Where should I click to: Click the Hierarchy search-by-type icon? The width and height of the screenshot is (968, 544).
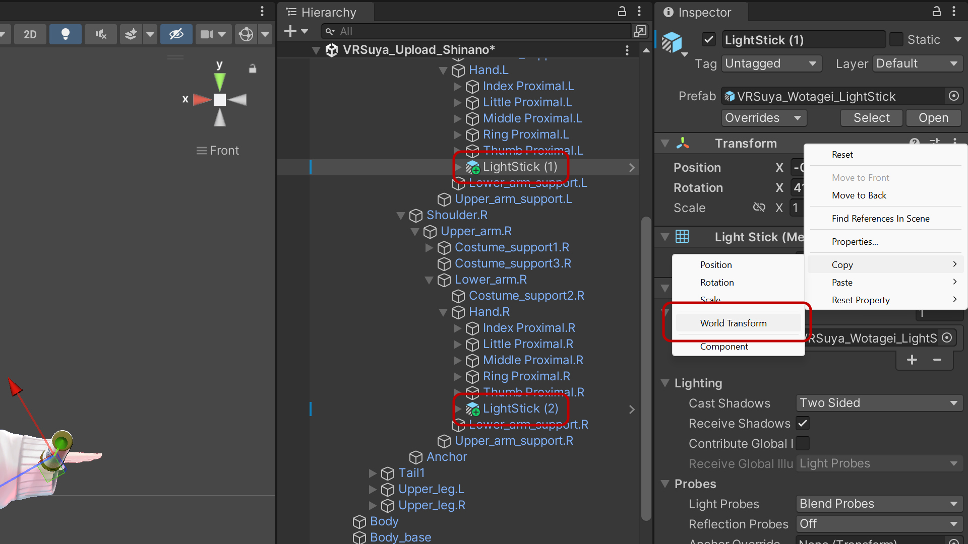pos(640,31)
